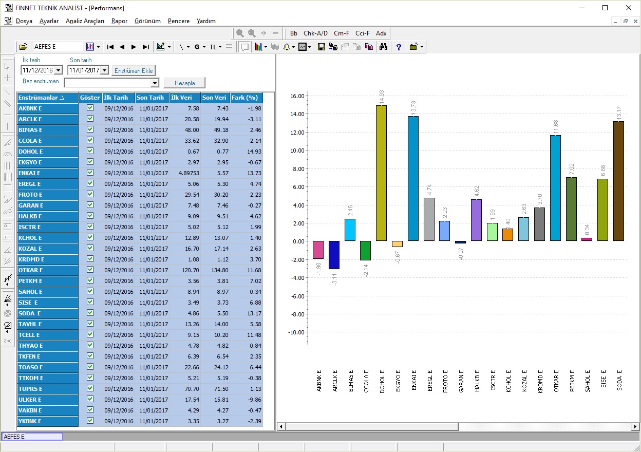The height and width of the screenshot is (452, 641).
Task: Click the Hesapla button
Action: coord(184,83)
